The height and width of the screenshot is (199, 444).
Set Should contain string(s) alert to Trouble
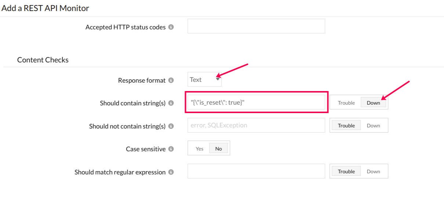pyautogui.click(x=346, y=103)
